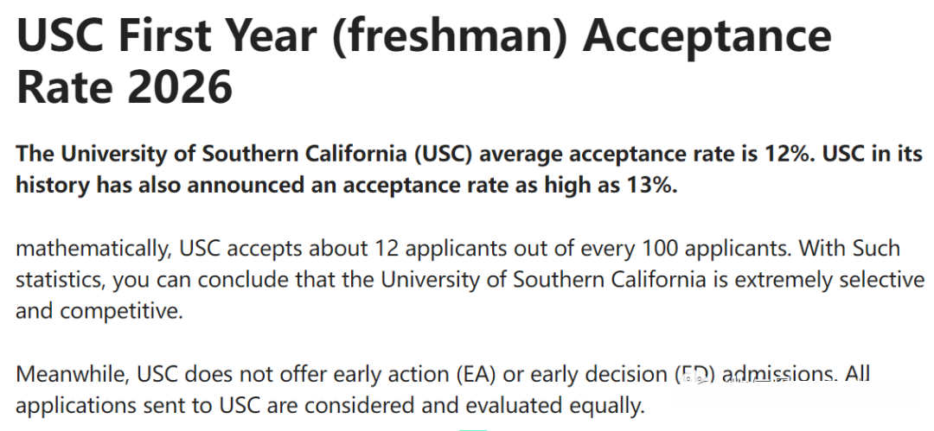Click the word 'Acceptance' in the heading
The image size is (934, 431).
point(707,36)
